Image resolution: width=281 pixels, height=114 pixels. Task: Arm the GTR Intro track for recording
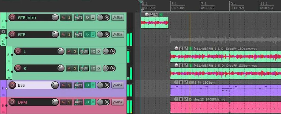click(12, 18)
